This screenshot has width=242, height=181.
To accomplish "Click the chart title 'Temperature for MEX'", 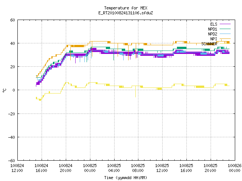I will tap(126, 8).
